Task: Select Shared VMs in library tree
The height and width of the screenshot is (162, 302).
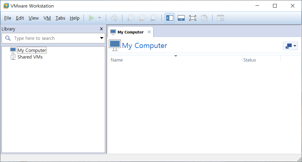Action: [x=30, y=57]
